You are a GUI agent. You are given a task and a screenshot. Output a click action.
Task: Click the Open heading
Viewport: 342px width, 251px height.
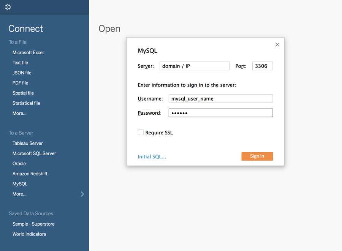[109, 29]
